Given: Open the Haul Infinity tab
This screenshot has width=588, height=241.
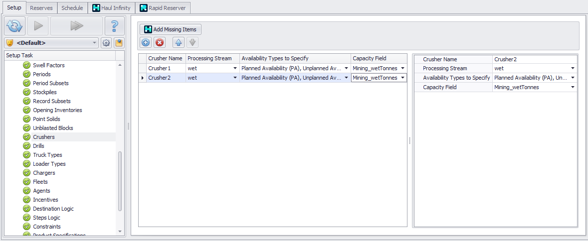Looking at the screenshot, I should point(112,8).
